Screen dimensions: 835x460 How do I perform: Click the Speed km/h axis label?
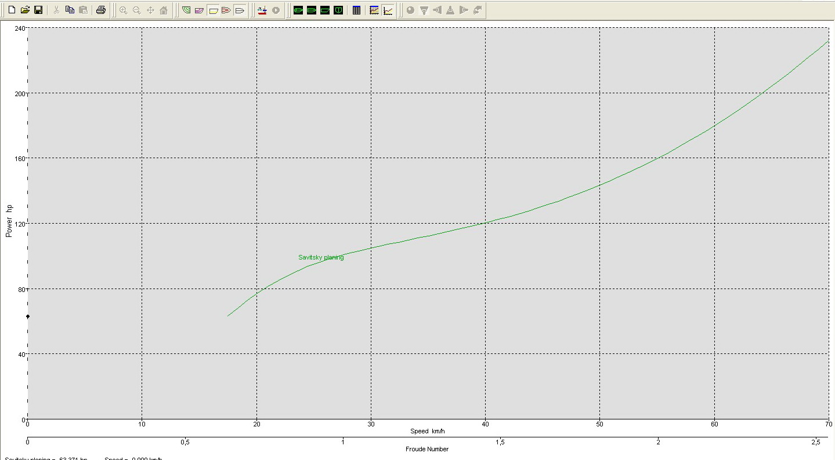[x=428, y=431]
